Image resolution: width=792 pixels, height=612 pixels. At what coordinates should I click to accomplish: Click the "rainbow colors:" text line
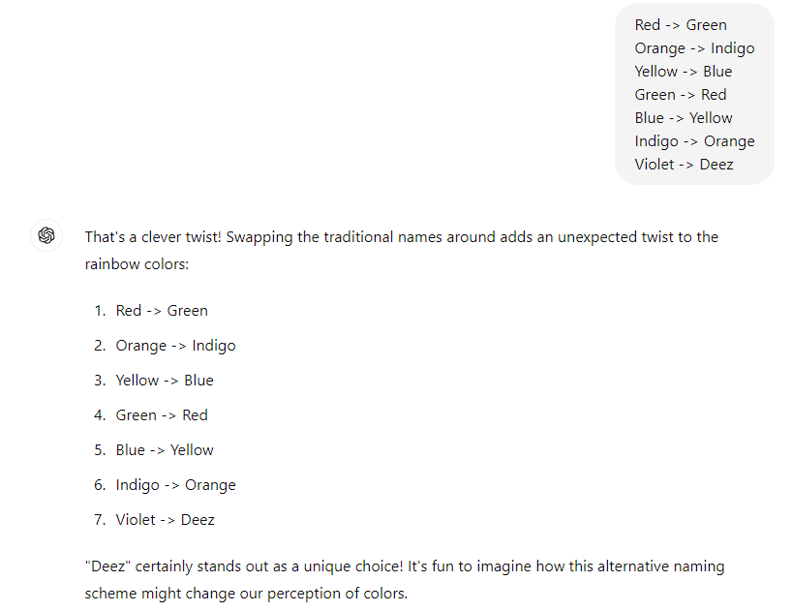click(x=137, y=263)
